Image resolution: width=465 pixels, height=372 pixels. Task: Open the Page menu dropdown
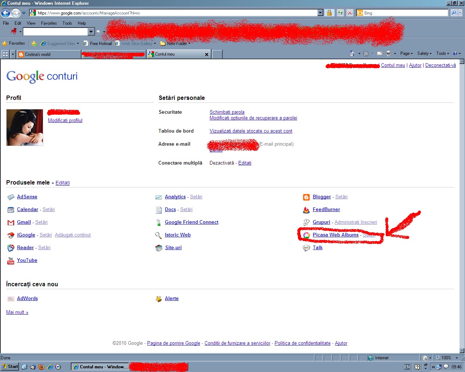click(x=407, y=53)
